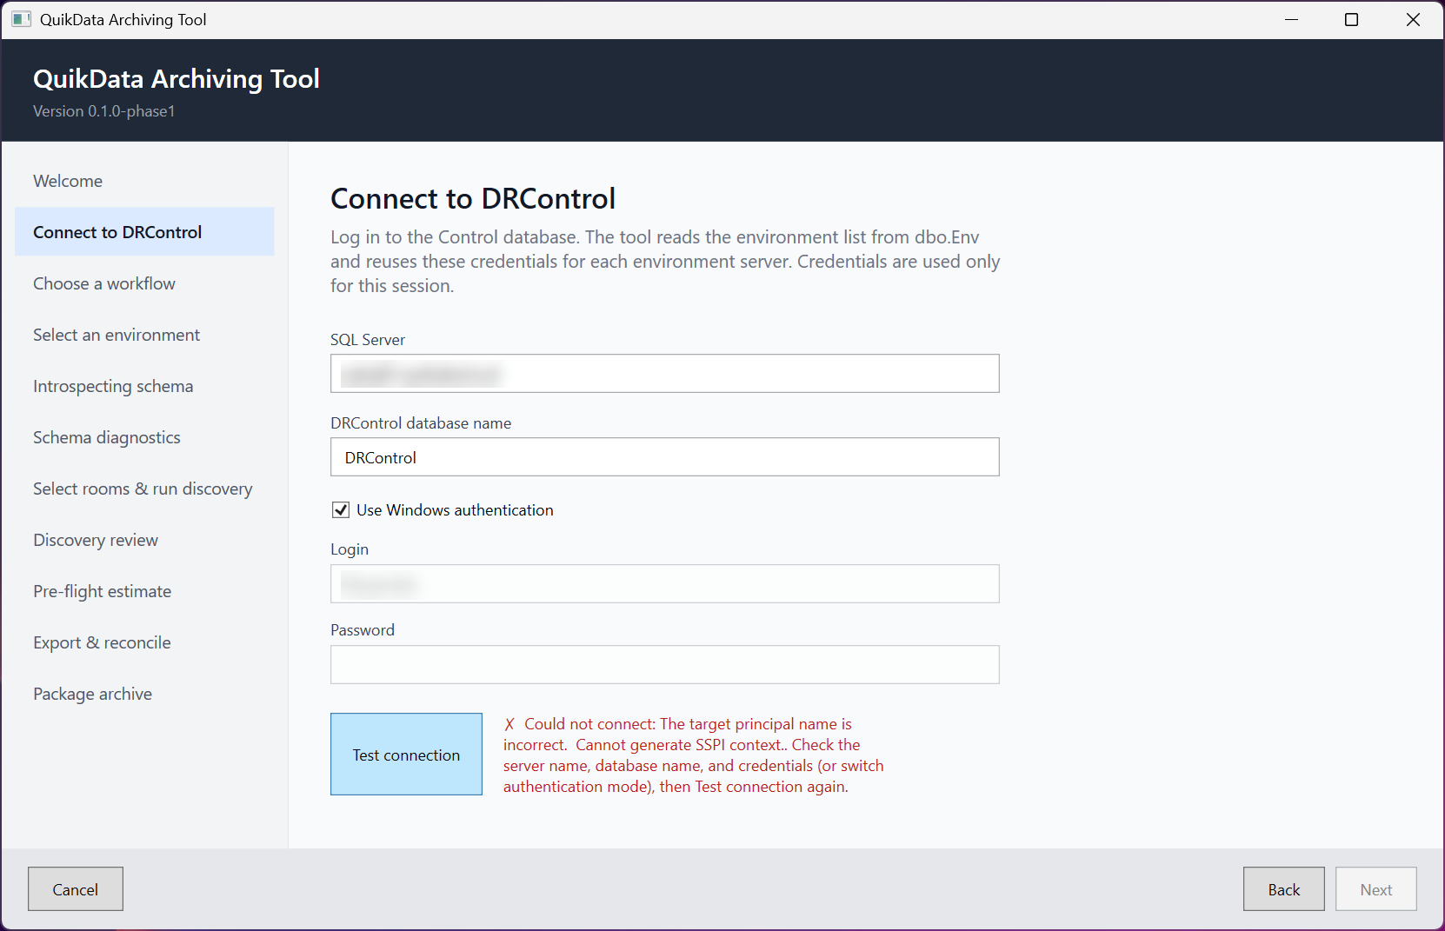The image size is (1445, 931).
Task: Open Introspecting schema step
Action: click(x=144, y=386)
